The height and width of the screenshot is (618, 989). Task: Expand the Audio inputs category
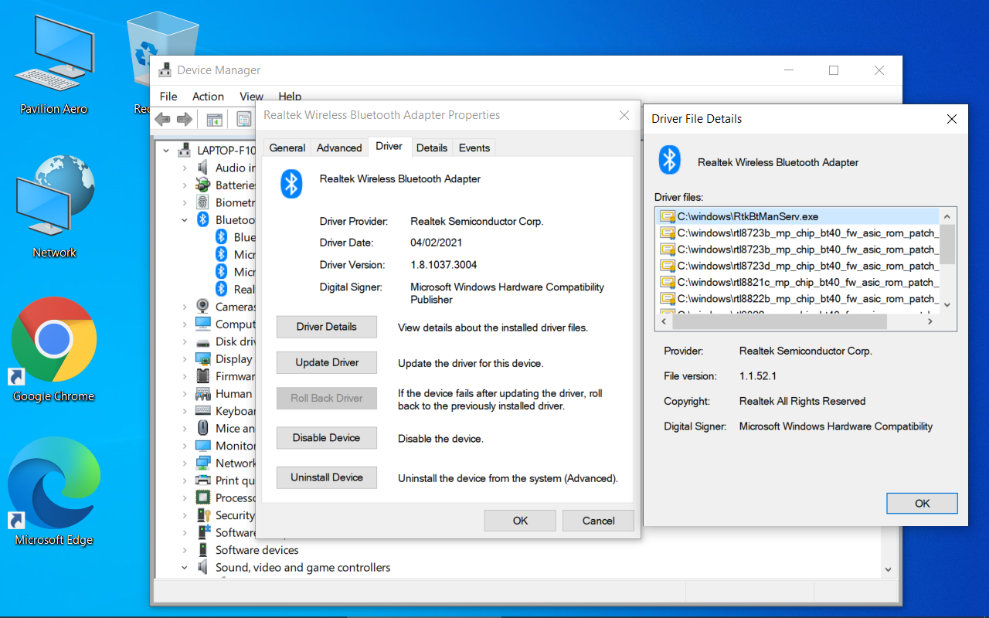click(184, 168)
